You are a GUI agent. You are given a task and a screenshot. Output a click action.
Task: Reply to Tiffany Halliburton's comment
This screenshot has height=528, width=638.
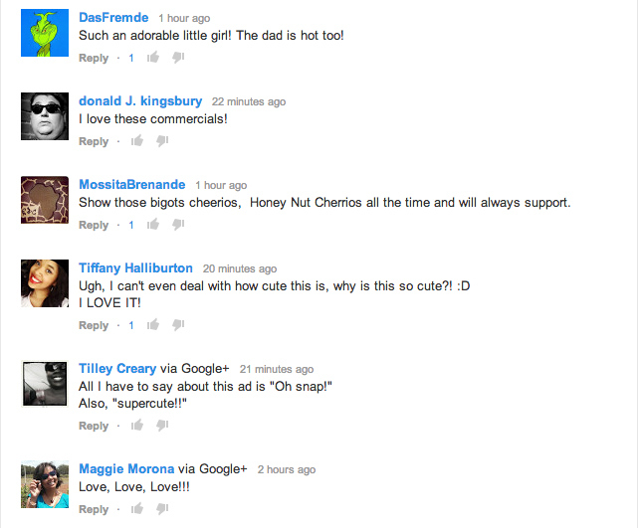(94, 325)
